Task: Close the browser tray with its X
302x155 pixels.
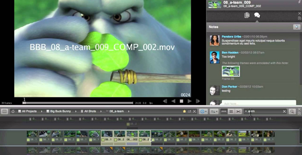Action: (299, 109)
